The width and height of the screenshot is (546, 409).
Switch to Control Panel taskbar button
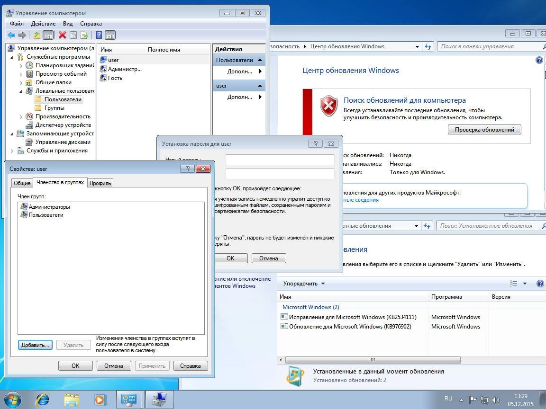coord(128,400)
